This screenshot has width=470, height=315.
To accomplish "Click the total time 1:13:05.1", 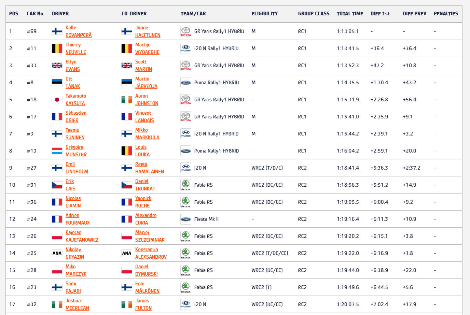I will (x=348, y=31).
